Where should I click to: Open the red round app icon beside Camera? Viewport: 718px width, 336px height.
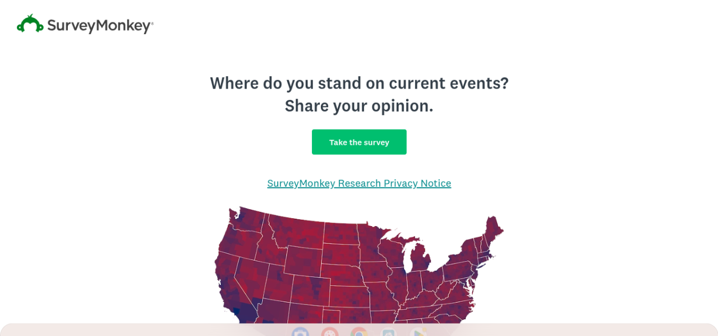pyautogui.click(x=330, y=332)
